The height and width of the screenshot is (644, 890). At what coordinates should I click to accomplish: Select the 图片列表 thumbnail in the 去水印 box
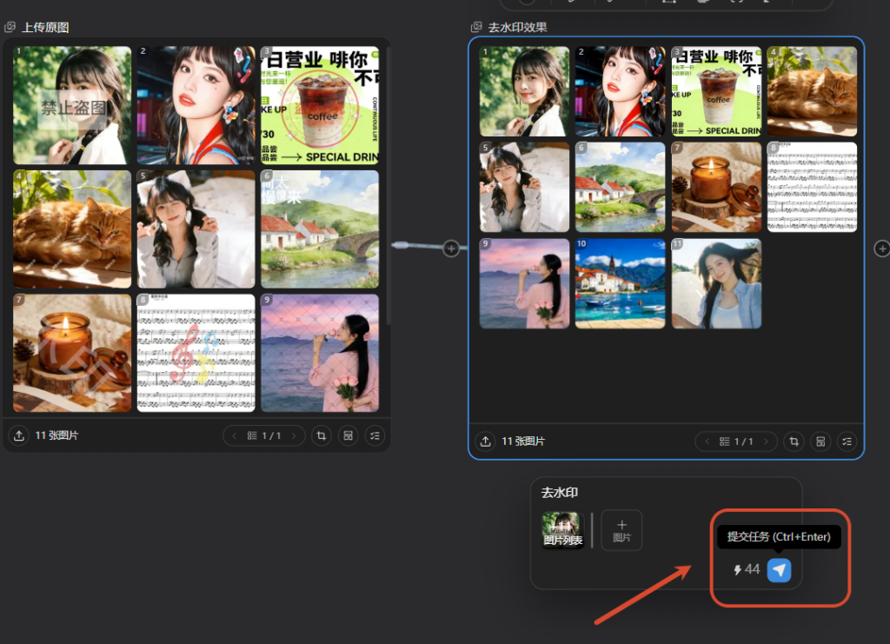pyautogui.click(x=562, y=530)
